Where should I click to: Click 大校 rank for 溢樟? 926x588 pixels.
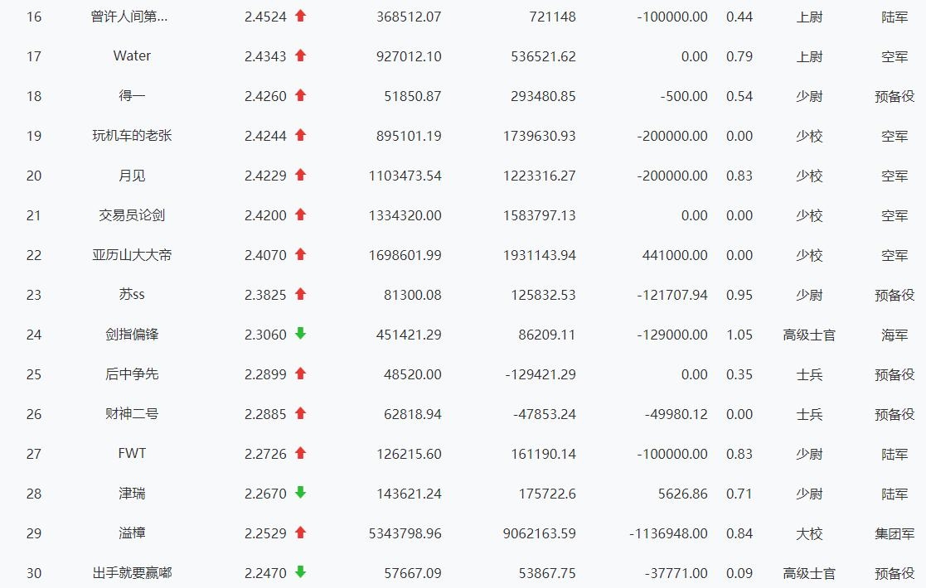pyautogui.click(x=809, y=533)
